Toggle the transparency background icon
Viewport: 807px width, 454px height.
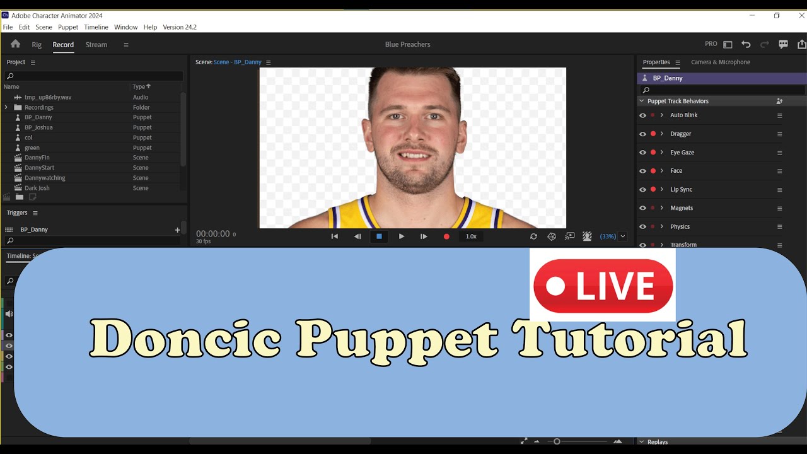pyautogui.click(x=587, y=236)
